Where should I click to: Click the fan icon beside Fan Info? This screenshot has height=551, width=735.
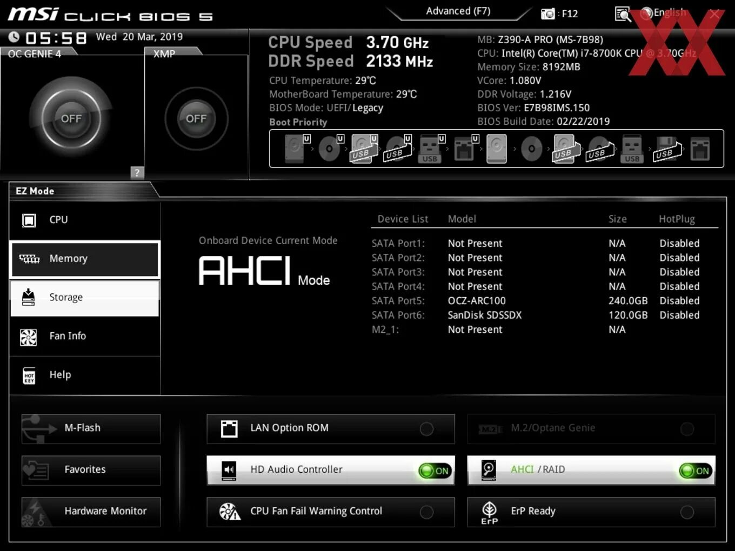28,337
